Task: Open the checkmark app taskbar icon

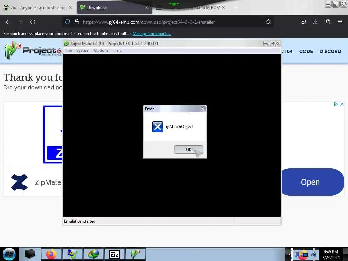Action: (72, 254)
